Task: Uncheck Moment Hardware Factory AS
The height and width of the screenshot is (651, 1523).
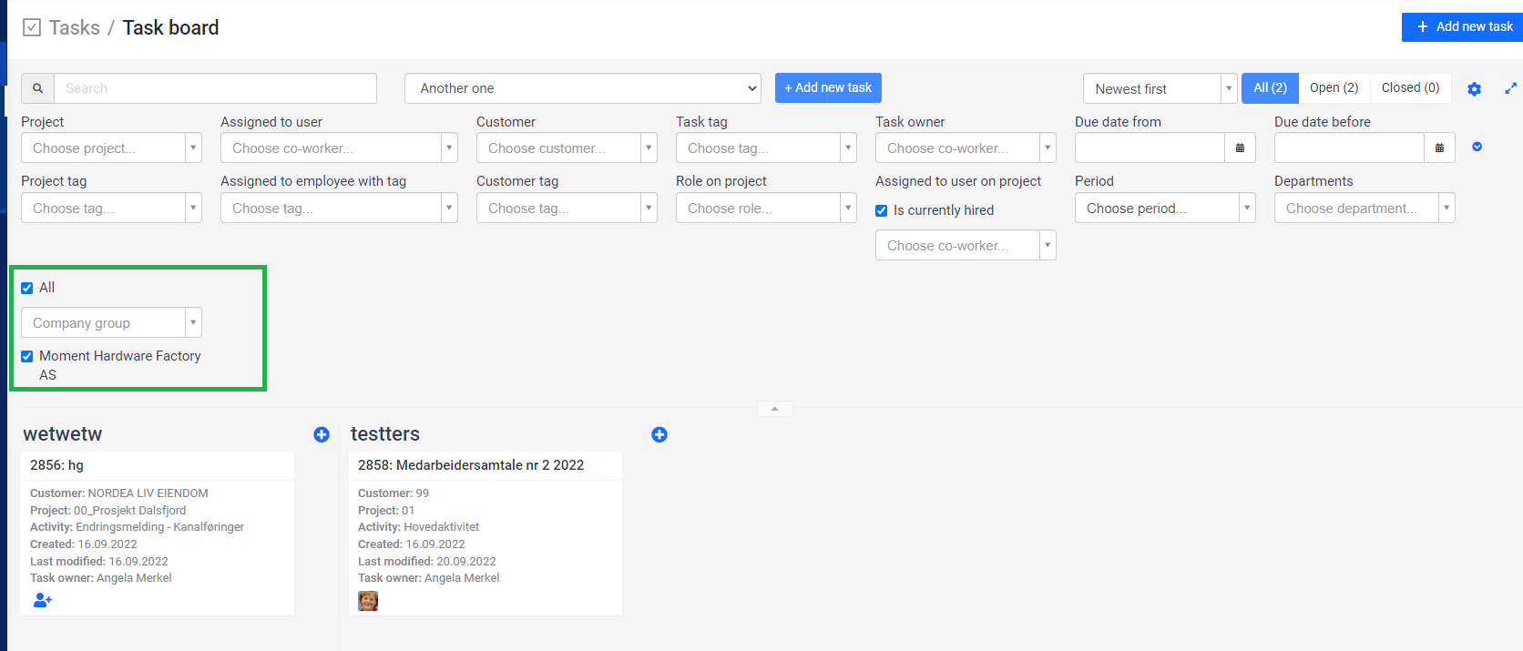Action: [27, 356]
